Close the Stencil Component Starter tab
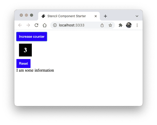Image resolution: width=157 pixels, height=125 pixels. (x=96, y=16)
